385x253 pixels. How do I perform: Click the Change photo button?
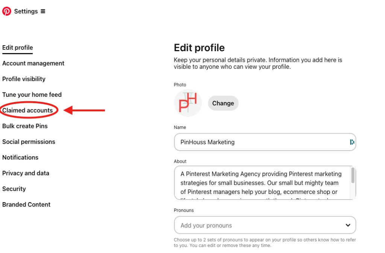(x=223, y=103)
